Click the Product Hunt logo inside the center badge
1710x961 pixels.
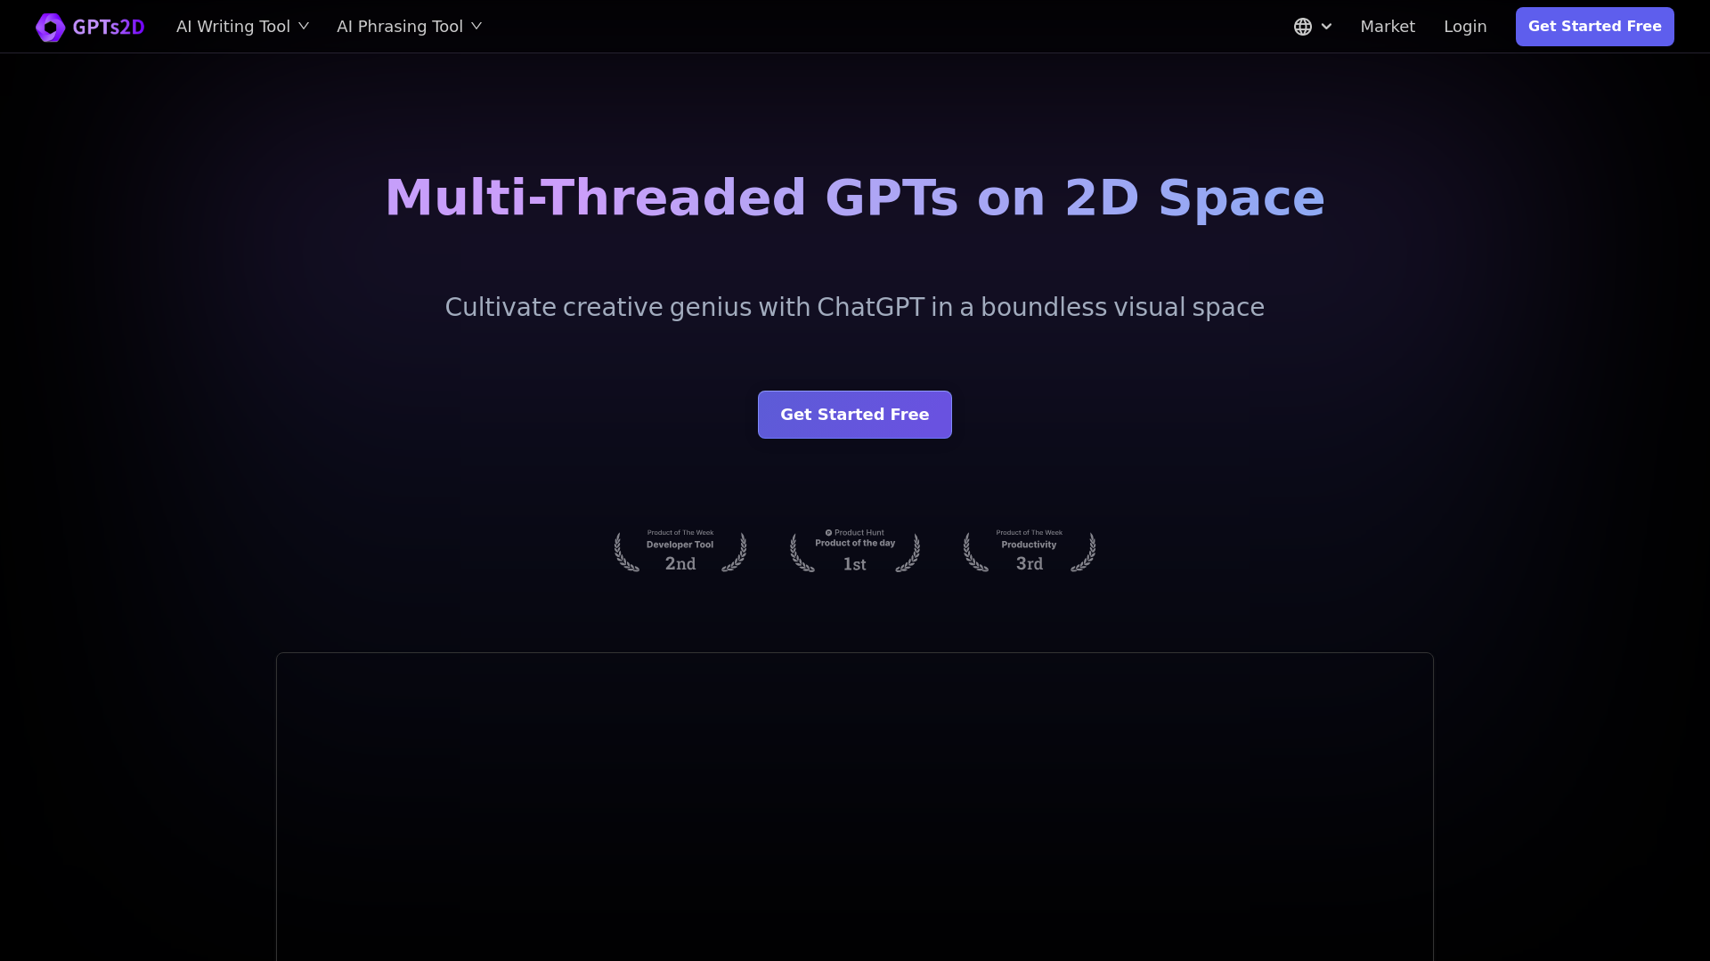(829, 531)
